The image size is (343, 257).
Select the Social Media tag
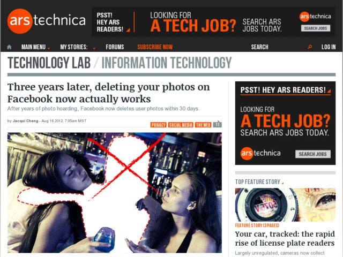[x=181, y=125]
